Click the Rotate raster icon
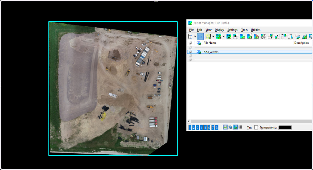The image size is (313, 170). 284,37
